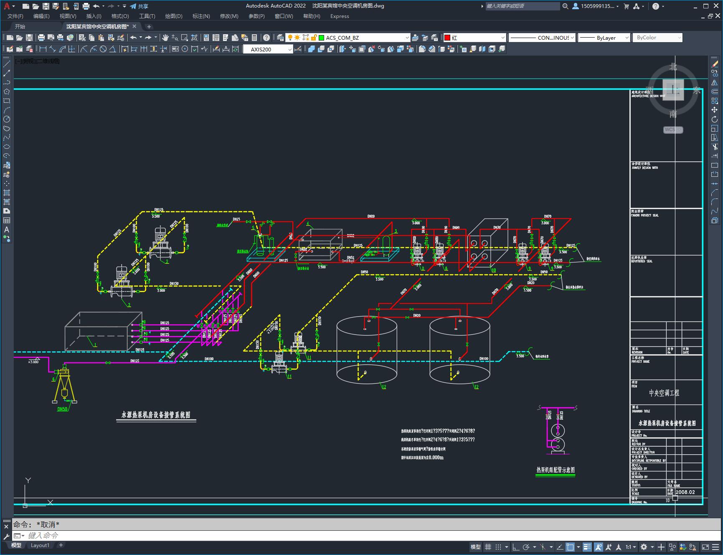Viewport: 723px width, 555px height.
Task: Select the Table tool in draw toolbar
Action: point(7,220)
